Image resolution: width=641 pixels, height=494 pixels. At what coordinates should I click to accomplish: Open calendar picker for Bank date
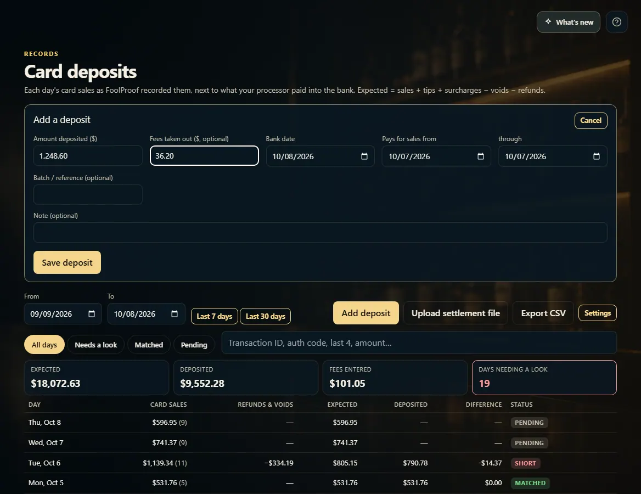[364, 156]
